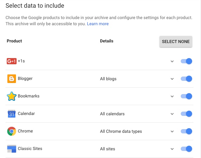Expand the Bookmarks row chevron
201x158 pixels.
172,96
